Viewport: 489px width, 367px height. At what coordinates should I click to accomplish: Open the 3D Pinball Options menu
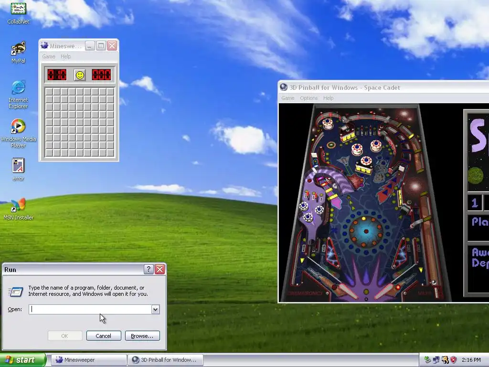point(309,98)
